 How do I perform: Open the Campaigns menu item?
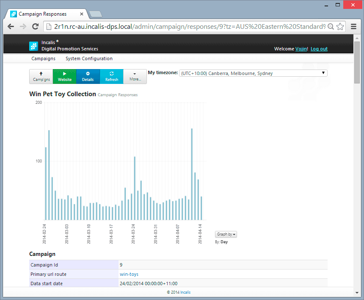43,58
